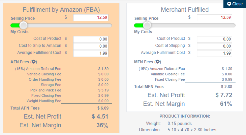Edit Cost to Ship to Amazon field

91,46
